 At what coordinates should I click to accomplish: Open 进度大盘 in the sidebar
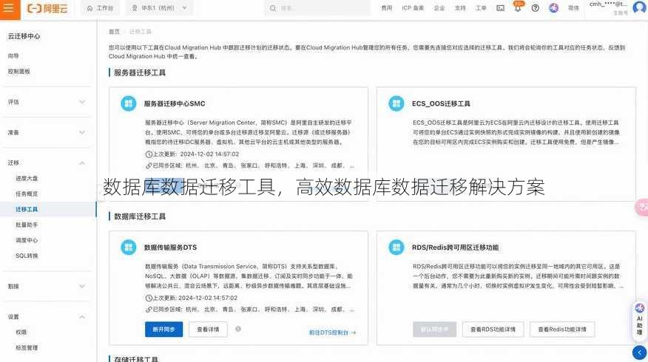[27, 178]
